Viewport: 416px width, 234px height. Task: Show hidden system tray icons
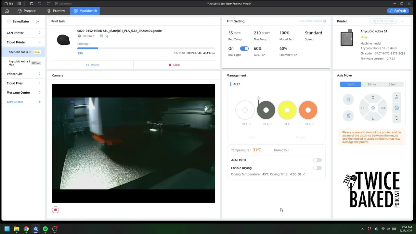pos(362,229)
